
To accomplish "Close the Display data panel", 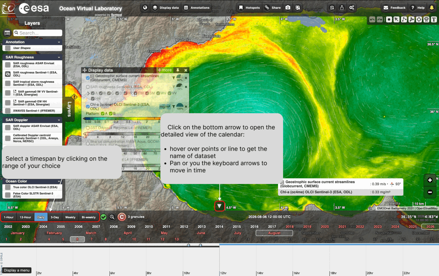I will point(185,70).
